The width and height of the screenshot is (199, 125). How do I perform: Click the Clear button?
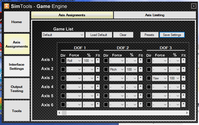[x=123, y=35]
